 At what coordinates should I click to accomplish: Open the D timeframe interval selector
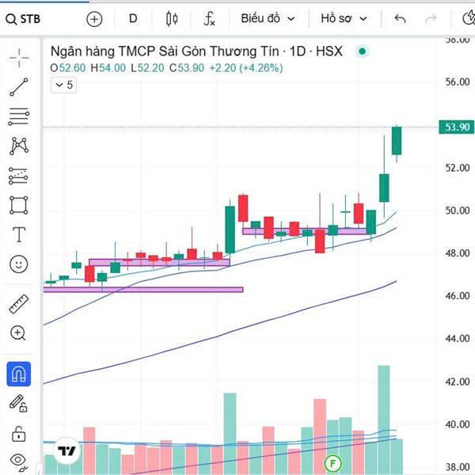point(133,19)
